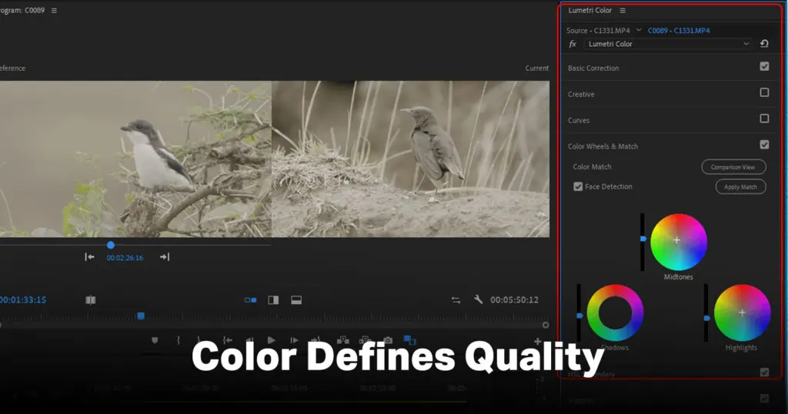Enable the Curves section checkbox
The width and height of the screenshot is (788, 414).
tap(764, 119)
